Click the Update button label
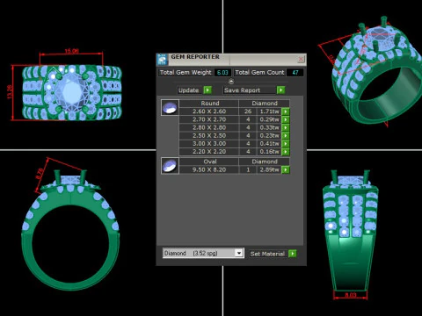Viewport: 422px width, 316px height. pos(189,90)
